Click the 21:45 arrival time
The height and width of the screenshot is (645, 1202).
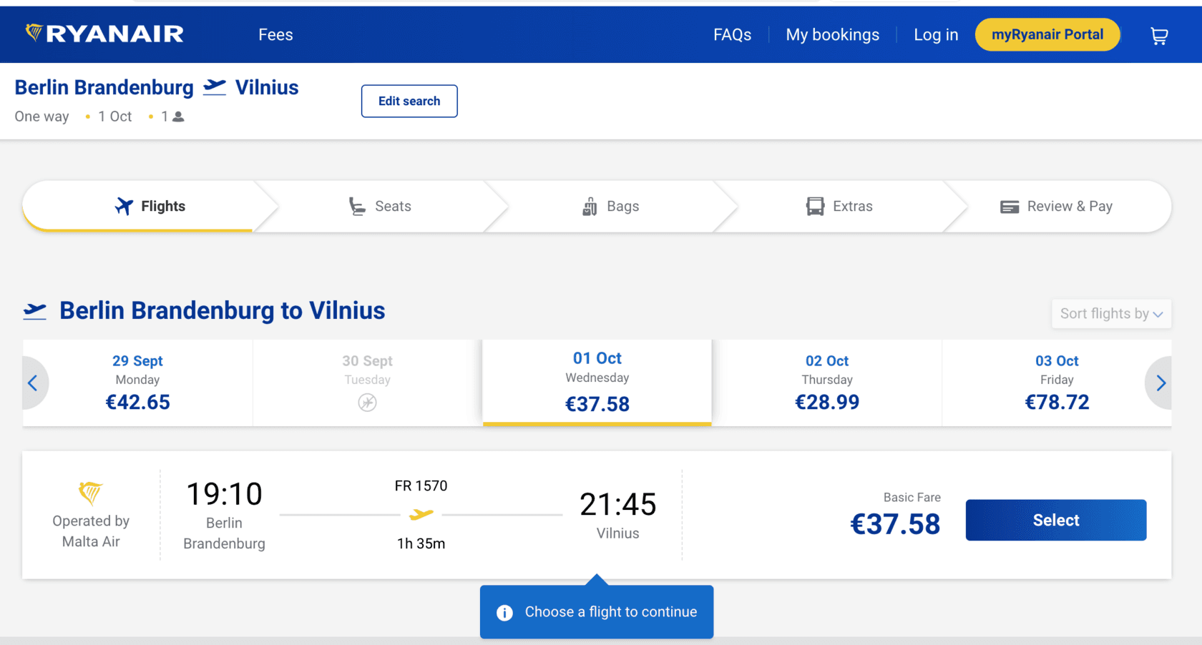[618, 505]
